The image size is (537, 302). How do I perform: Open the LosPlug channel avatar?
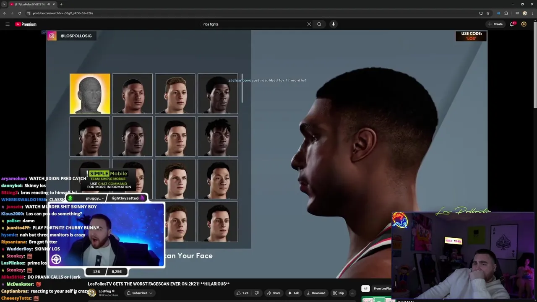[92, 293]
